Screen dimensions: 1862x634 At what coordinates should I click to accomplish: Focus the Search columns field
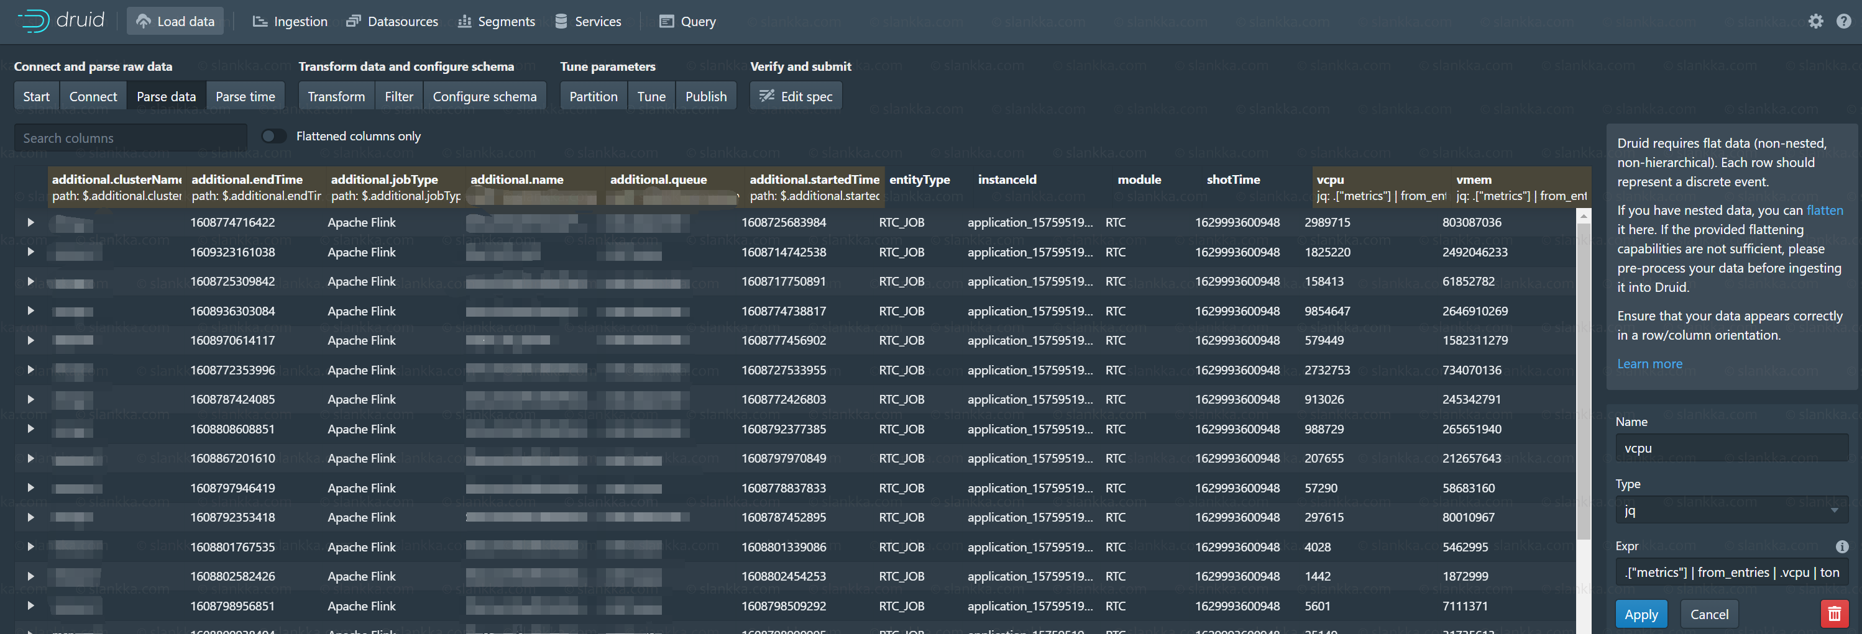(130, 137)
